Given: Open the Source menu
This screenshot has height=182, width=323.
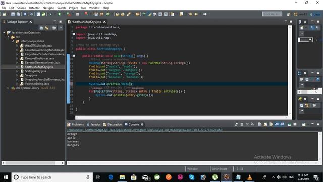Looking at the screenshot, I should pos(21,8).
